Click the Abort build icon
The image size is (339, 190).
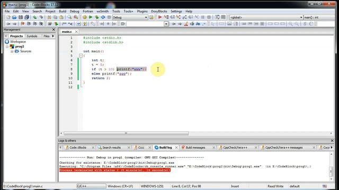pyautogui.click(x=109, y=17)
